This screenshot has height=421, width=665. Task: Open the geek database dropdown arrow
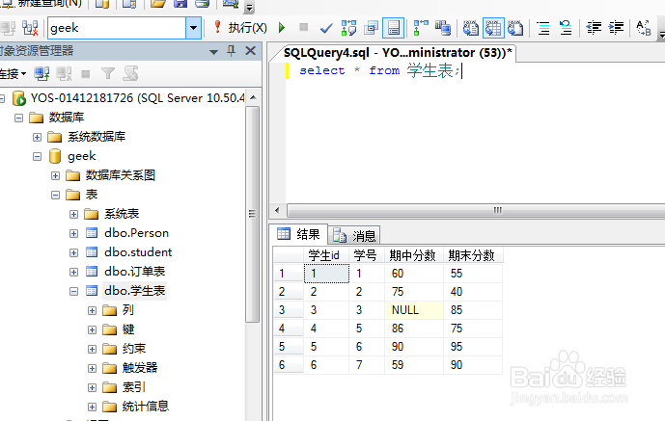pyautogui.click(x=193, y=28)
